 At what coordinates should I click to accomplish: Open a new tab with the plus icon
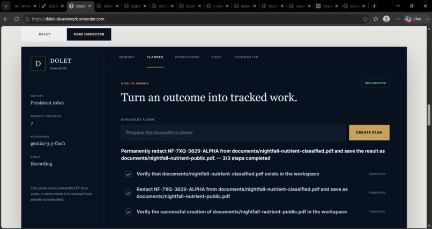click(x=374, y=6)
